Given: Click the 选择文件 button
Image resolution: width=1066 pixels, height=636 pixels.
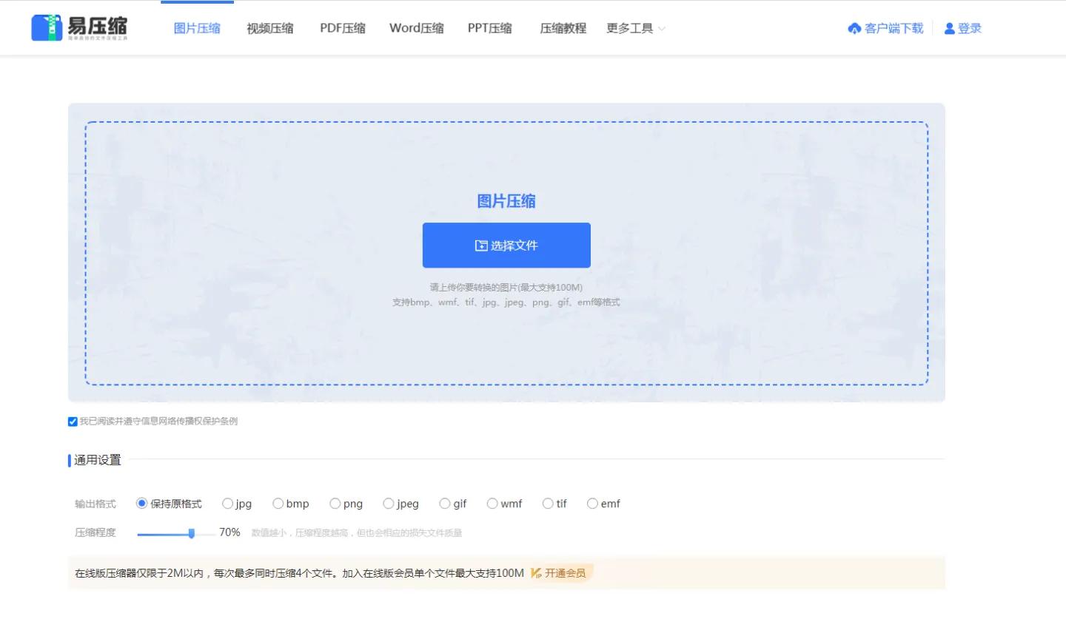Looking at the screenshot, I should click(506, 245).
